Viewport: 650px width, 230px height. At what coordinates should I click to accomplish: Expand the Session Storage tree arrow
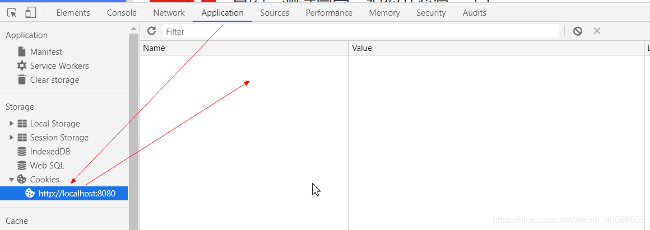tap(12, 137)
